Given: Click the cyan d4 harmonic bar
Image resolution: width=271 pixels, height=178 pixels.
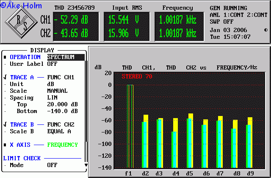Looking at the screenshot, I should click(x=174, y=150).
